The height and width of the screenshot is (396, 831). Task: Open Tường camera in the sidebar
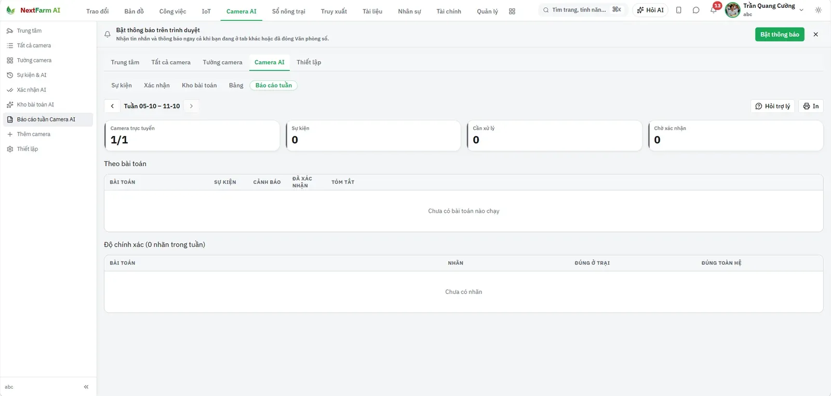48,60
